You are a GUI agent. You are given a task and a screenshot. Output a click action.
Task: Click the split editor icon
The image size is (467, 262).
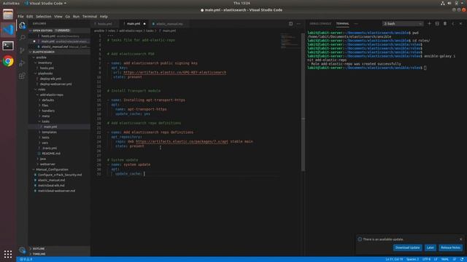[x=290, y=24]
